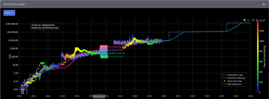269x99 pixels.
Task: Click the Autoscale icon in modebar
Action: tap(260, 20)
